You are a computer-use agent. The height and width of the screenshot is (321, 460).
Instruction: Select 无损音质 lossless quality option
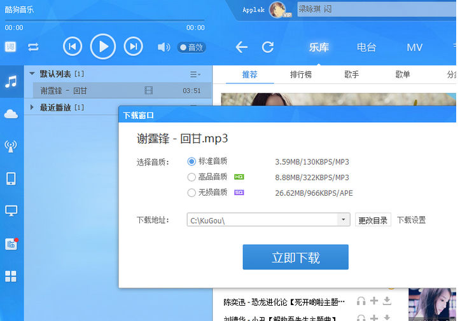(x=192, y=193)
